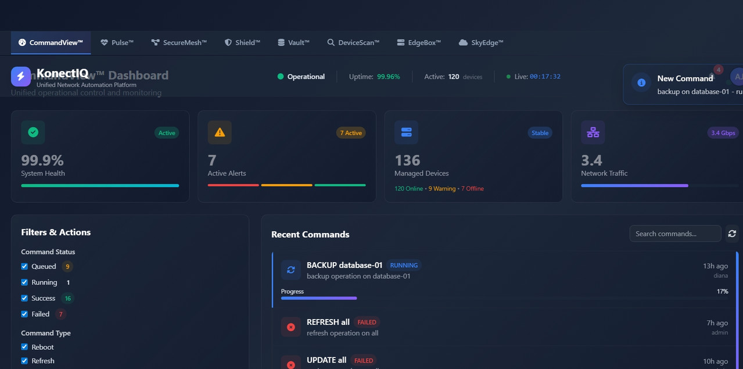743x369 pixels.
Task: Select the UPDATE all command title
Action: (x=326, y=360)
